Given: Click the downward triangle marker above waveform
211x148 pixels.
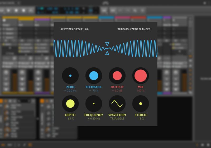Looking at the screenshot, I should coord(107,44).
